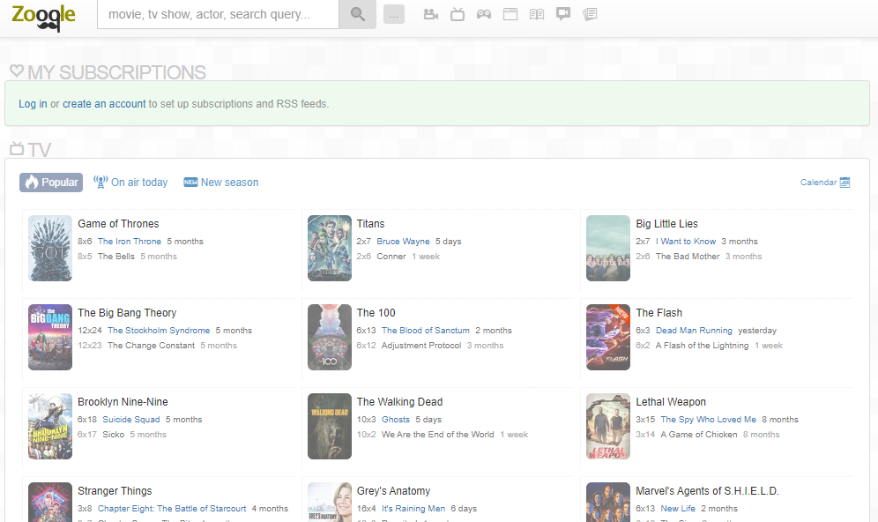
Task: Open the Lethal Weapon poster thumbnail
Action: coord(608,426)
